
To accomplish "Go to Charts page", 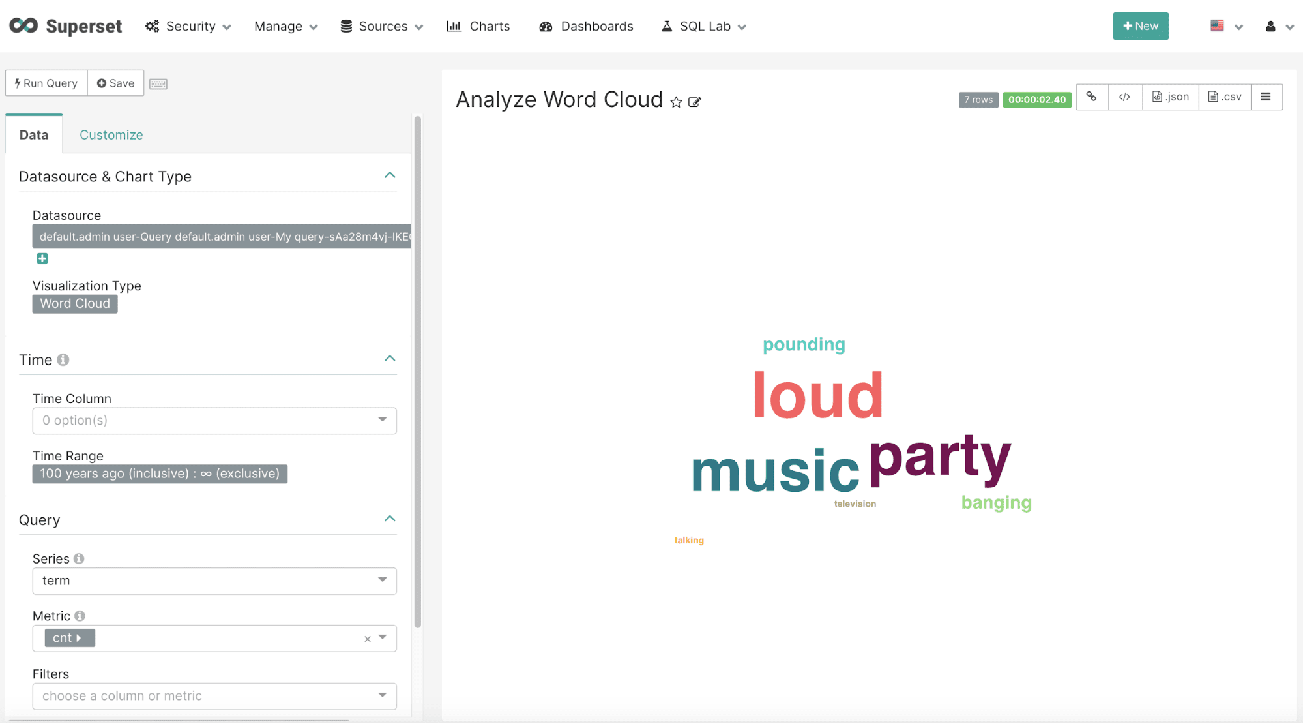I will point(478,26).
